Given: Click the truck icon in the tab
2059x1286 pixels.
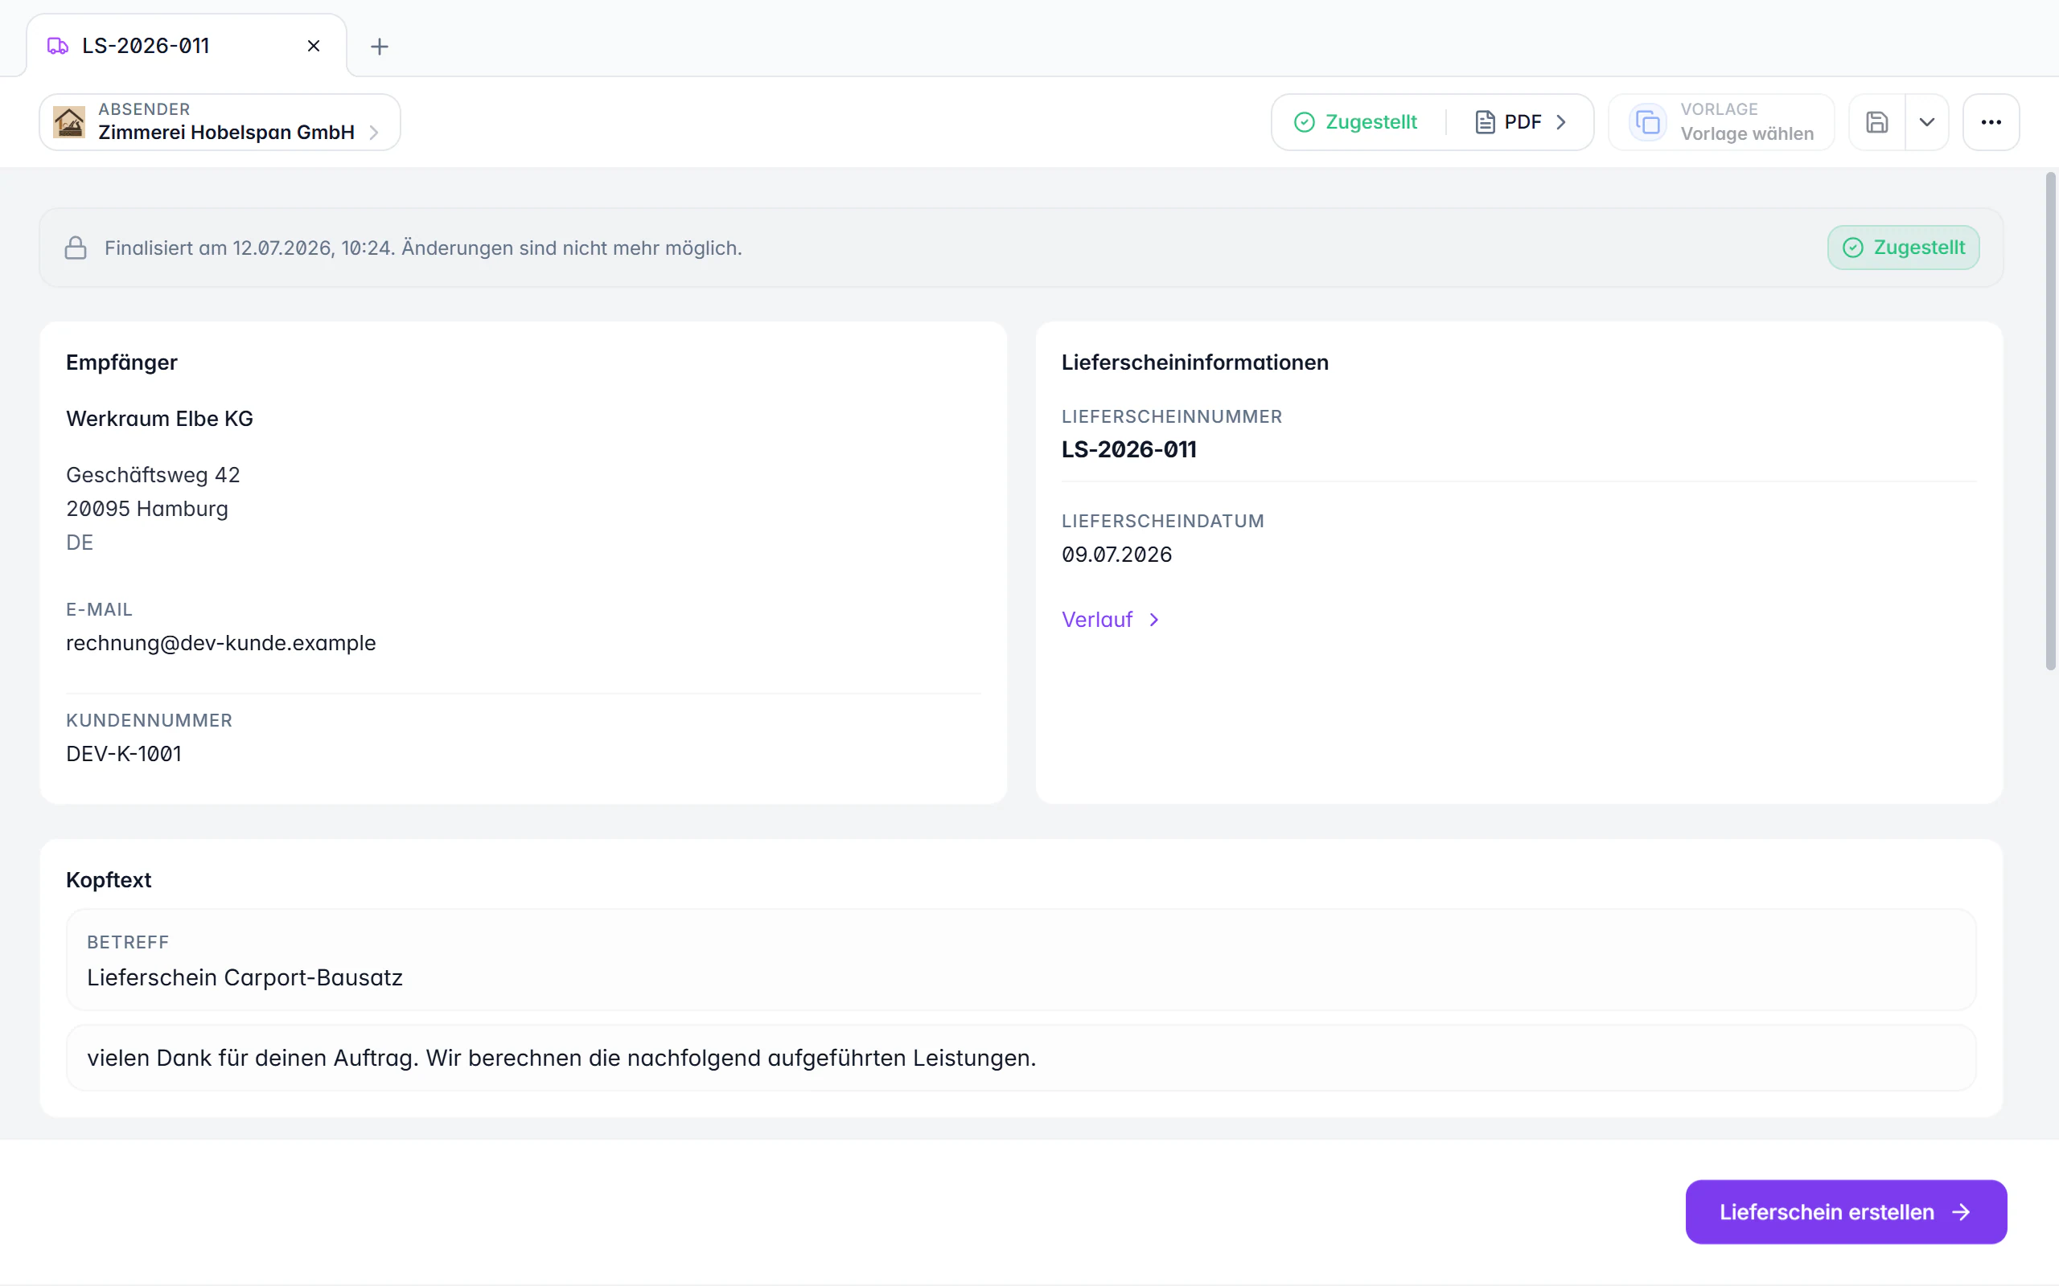Looking at the screenshot, I should [x=58, y=46].
